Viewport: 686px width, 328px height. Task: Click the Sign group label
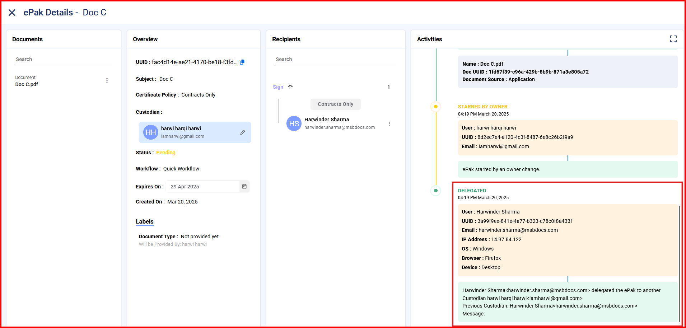(x=278, y=87)
